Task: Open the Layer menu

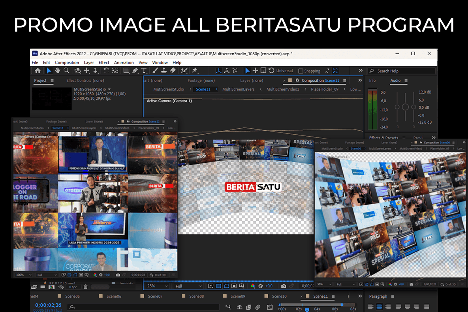Action: (88, 62)
